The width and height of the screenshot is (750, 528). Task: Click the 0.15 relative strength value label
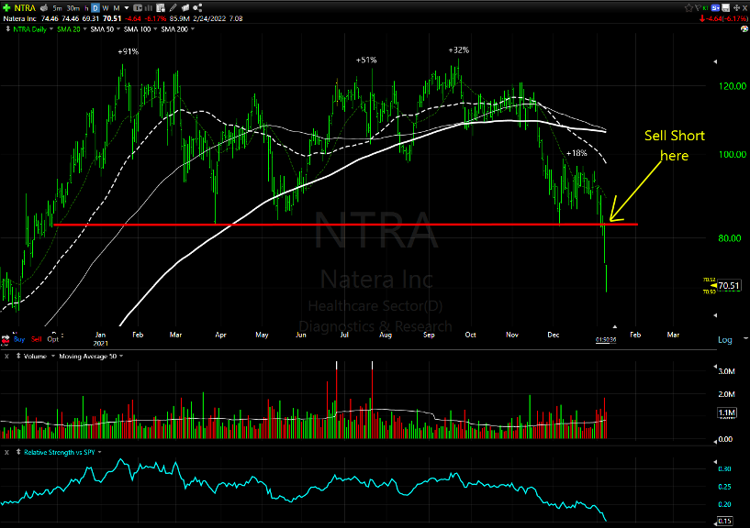[725, 522]
